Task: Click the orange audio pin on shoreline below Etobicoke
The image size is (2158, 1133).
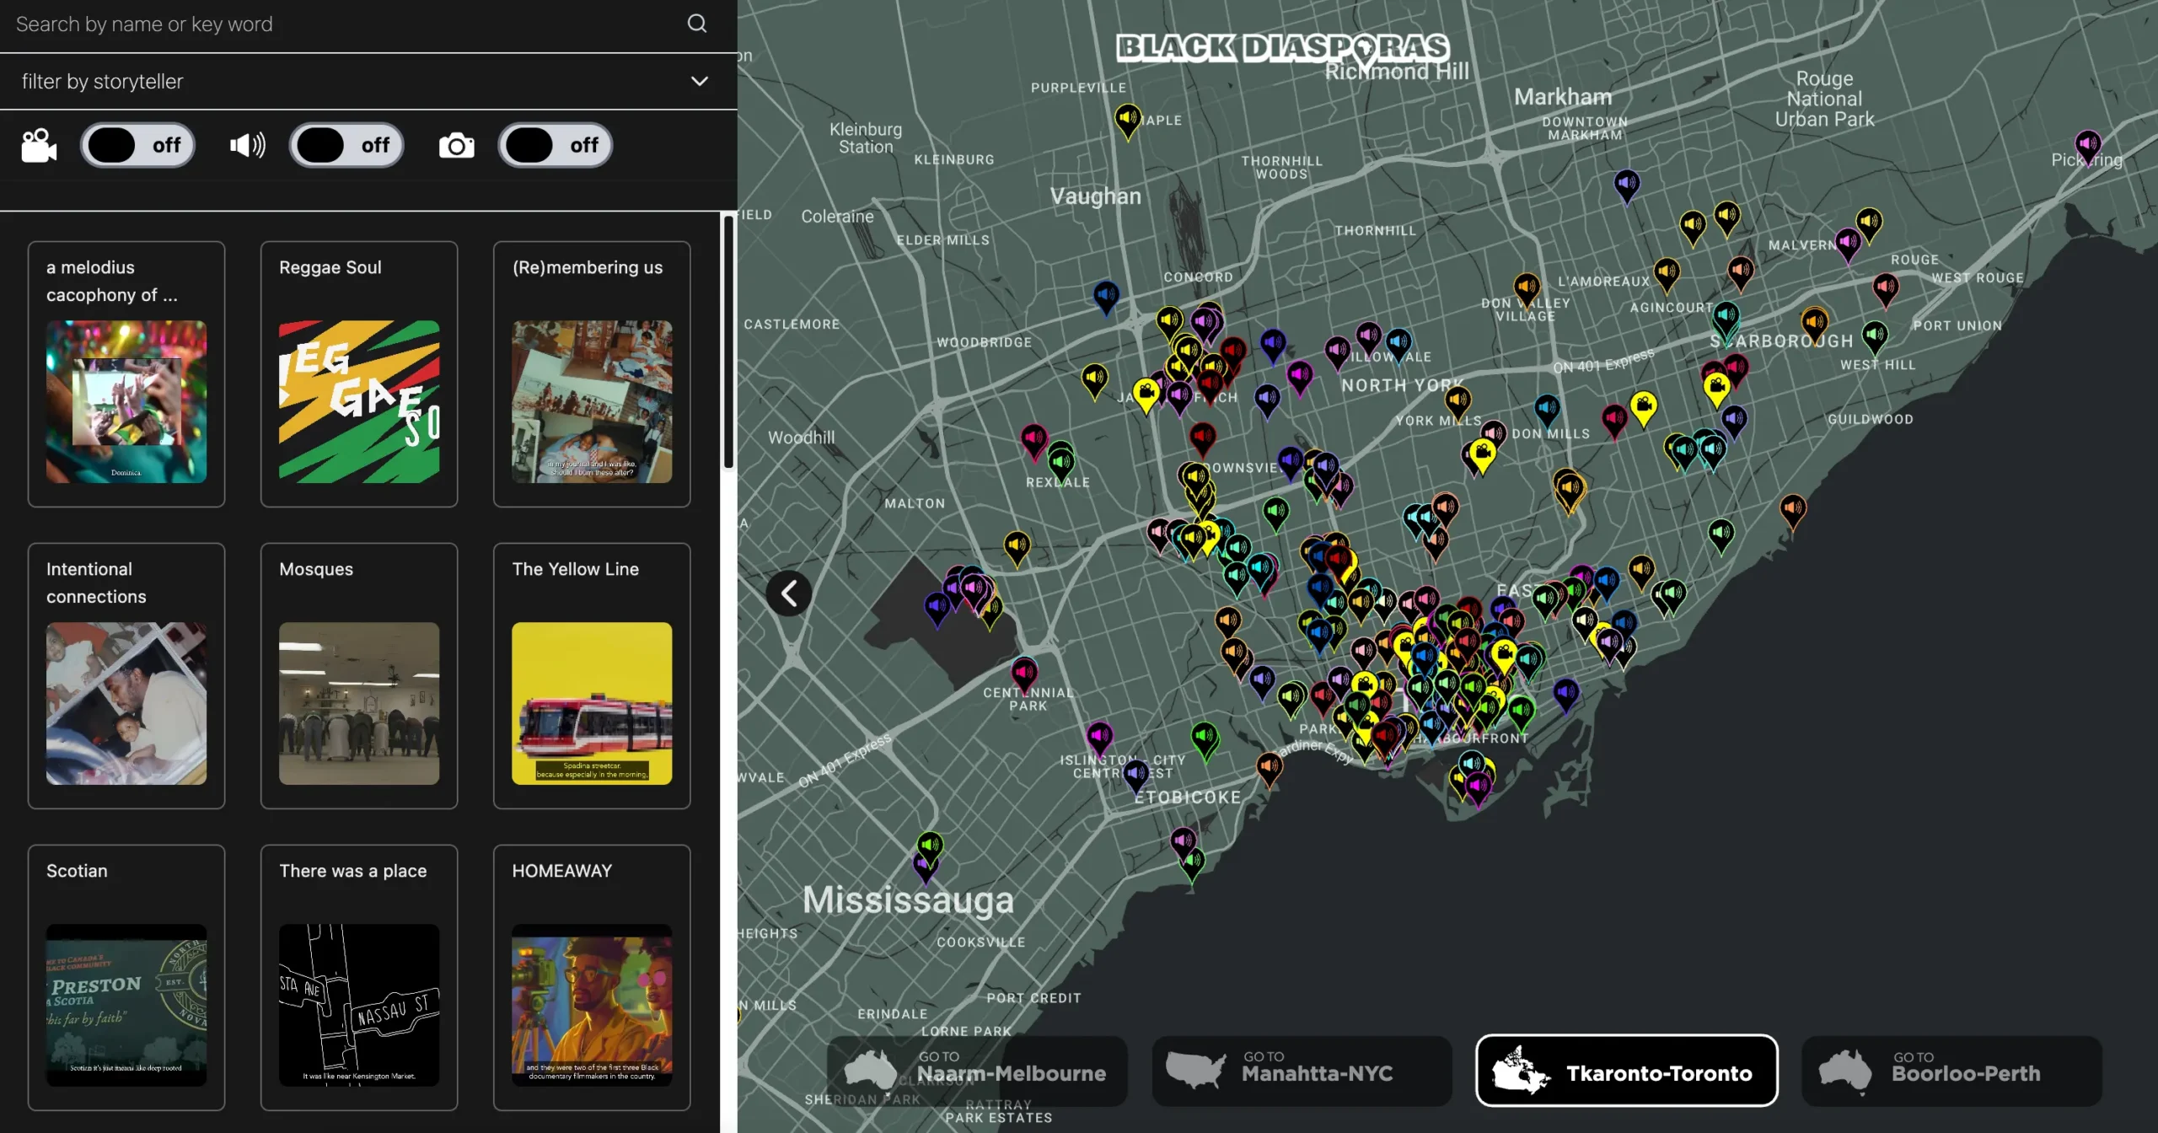Action: (x=1269, y=767)
